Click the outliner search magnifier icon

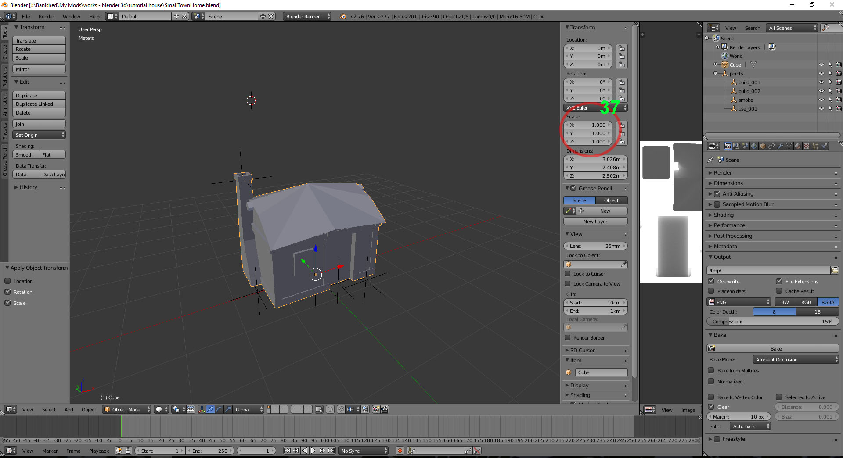pyautogui.click(x=825, y=28)
